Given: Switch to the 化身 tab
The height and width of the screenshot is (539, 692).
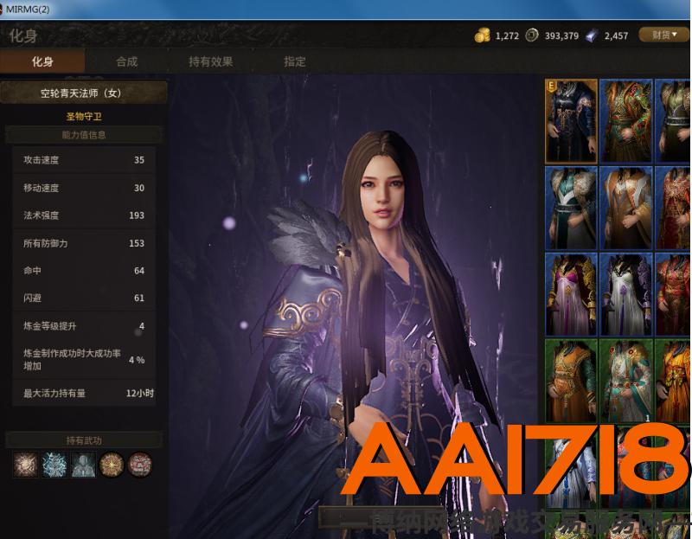Looking at the screenshot, I should [42, 61].
